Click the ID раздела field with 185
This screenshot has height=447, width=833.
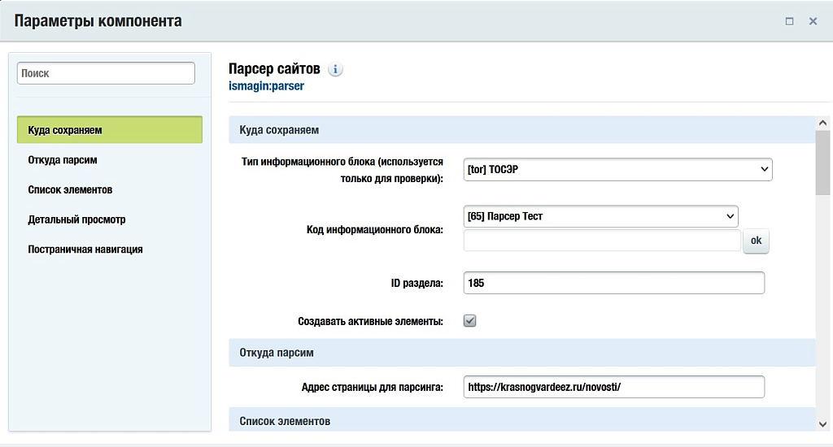(x=613, y=283)
